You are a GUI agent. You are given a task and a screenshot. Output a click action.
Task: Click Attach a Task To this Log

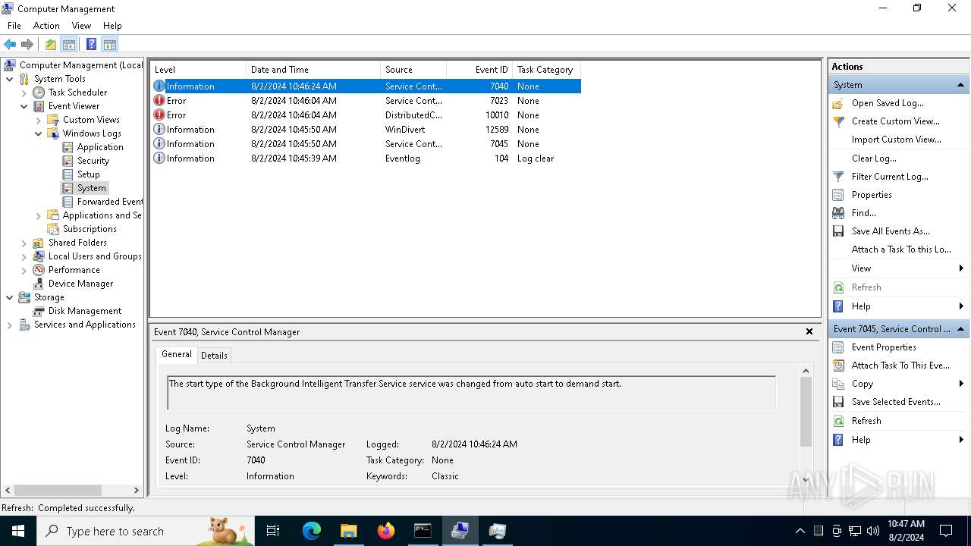(901, 249)
